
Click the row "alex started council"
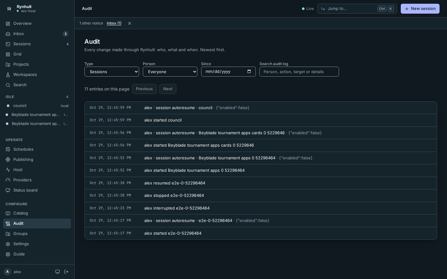click(x=261, y=120)
